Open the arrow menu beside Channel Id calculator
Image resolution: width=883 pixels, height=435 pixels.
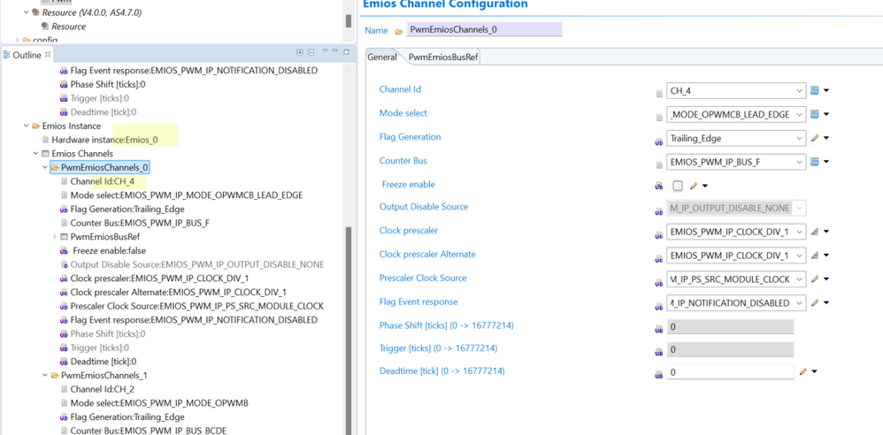pyautogui.click(x=826, y=90)
